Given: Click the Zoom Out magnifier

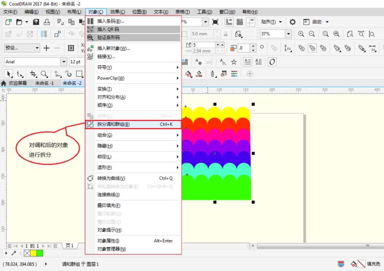Looking at the screenshot, I should [x=312, y=34].
